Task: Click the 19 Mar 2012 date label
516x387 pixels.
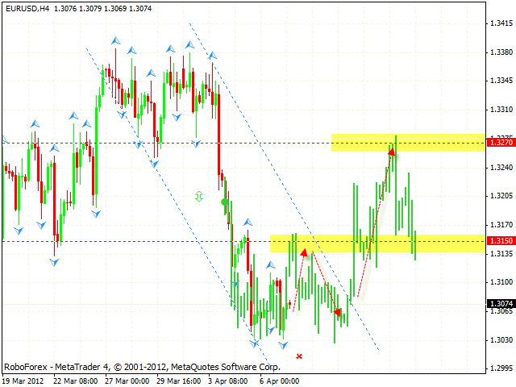Action: pyautogui.click(x=22, y=380)
